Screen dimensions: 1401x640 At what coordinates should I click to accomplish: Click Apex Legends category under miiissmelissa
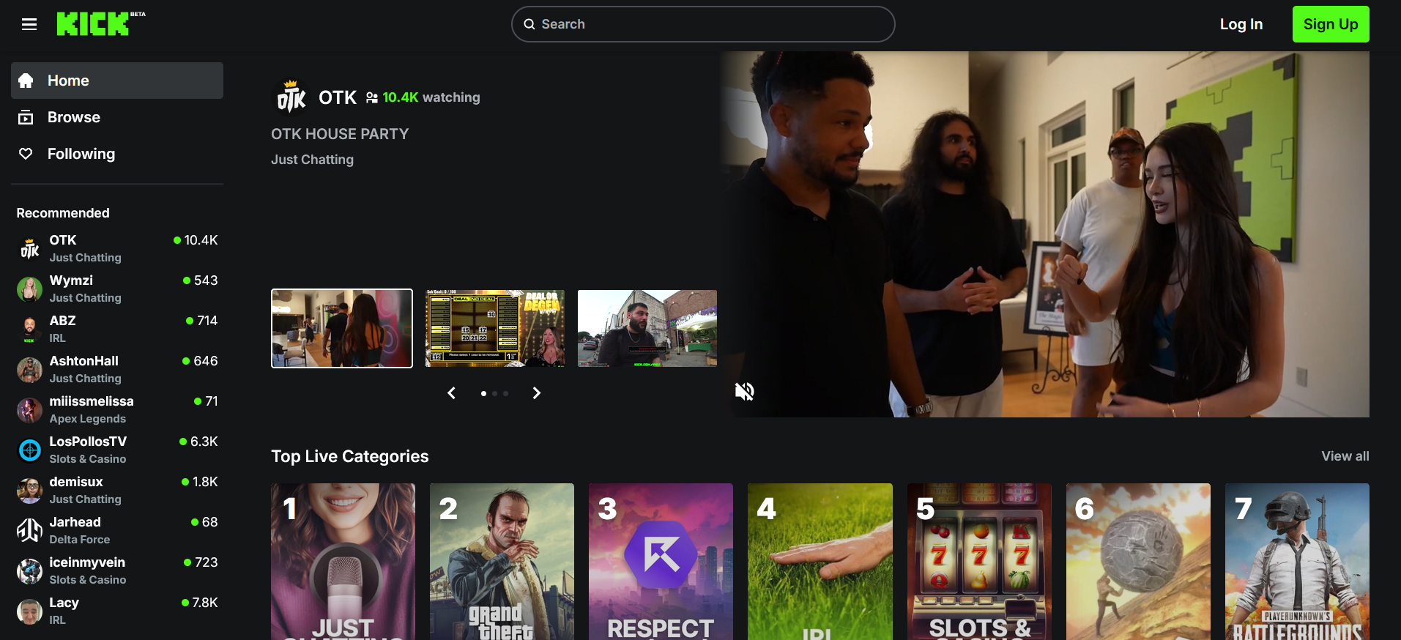pos(88,419)
